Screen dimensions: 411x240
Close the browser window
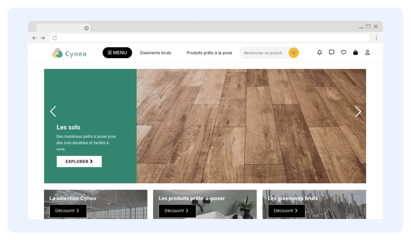tap(376, 26)
